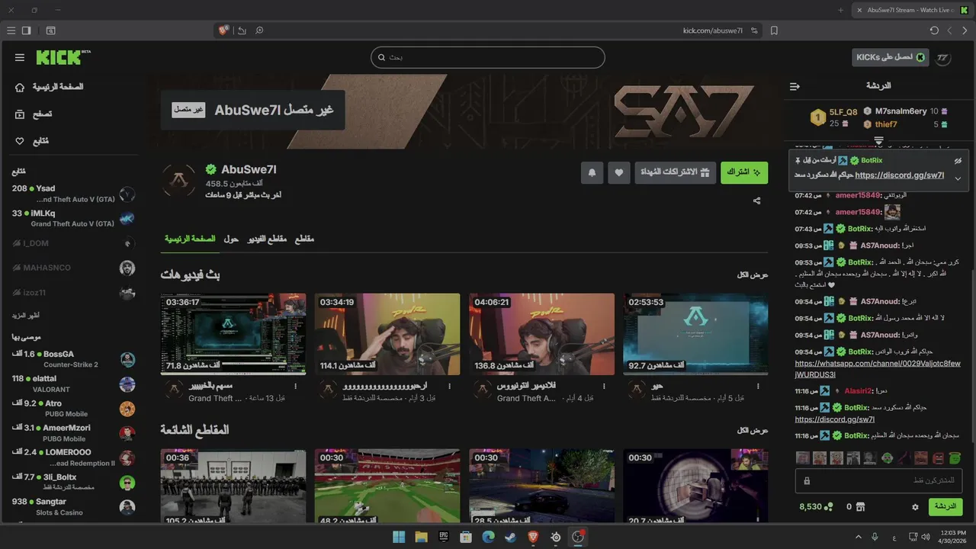The height and width of the screenshot is (549, 976).
Task: Click the user profile avatar top right
Action: pos(942,57)
